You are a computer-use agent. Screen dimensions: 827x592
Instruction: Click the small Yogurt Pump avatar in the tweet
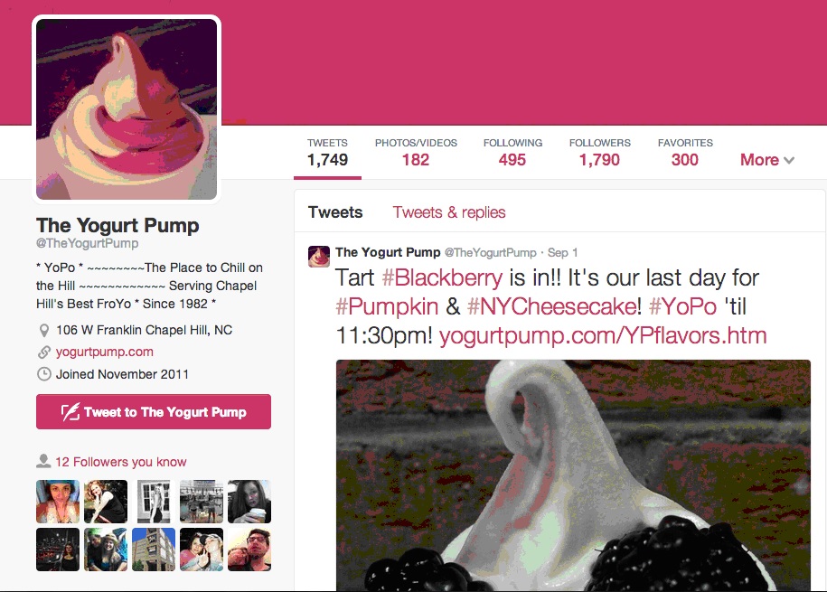[x=319, y=257]
